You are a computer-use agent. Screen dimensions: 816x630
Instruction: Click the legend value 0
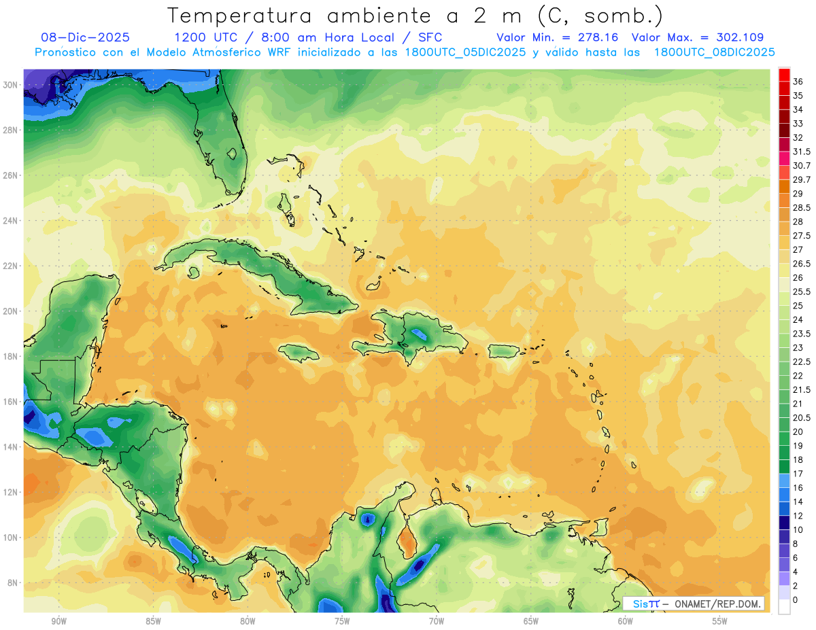[796, 600]
